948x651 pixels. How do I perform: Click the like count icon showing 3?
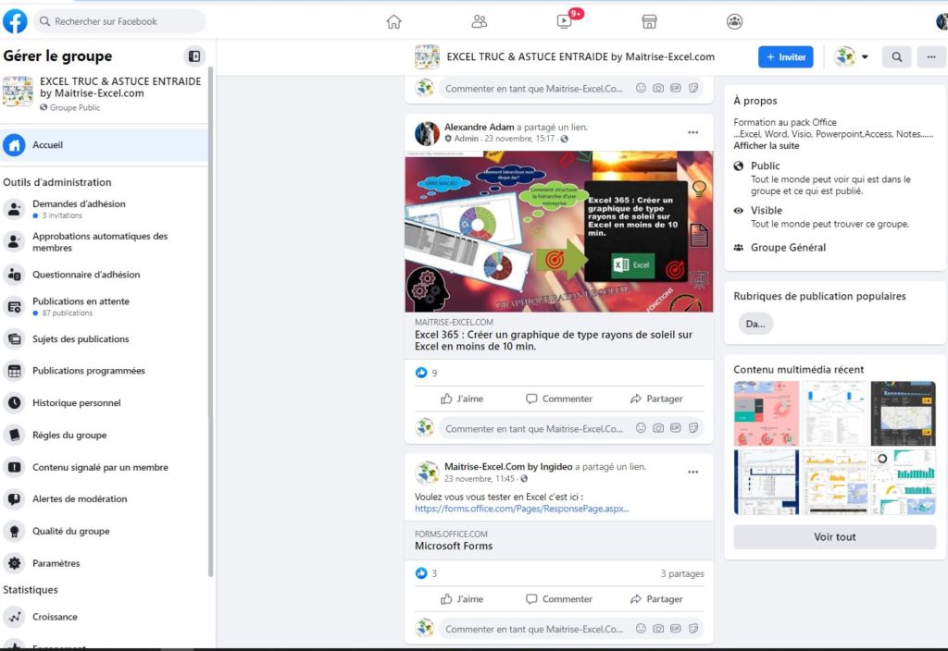[421, 573]
